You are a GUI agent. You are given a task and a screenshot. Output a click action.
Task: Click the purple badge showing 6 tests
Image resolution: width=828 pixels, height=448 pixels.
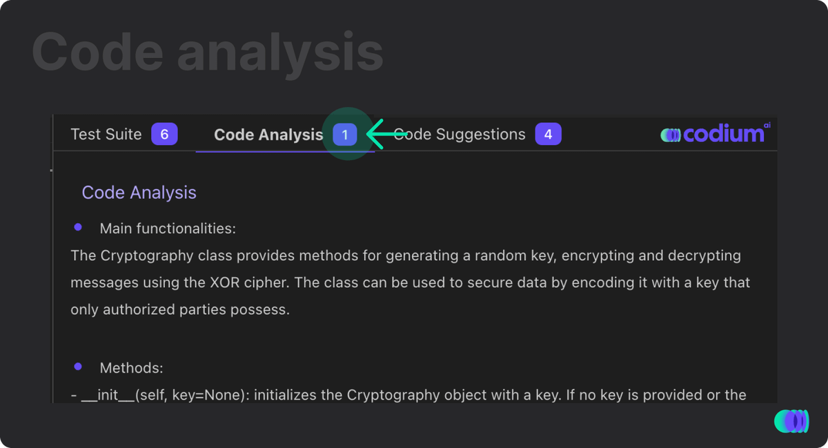coord(164,134)
